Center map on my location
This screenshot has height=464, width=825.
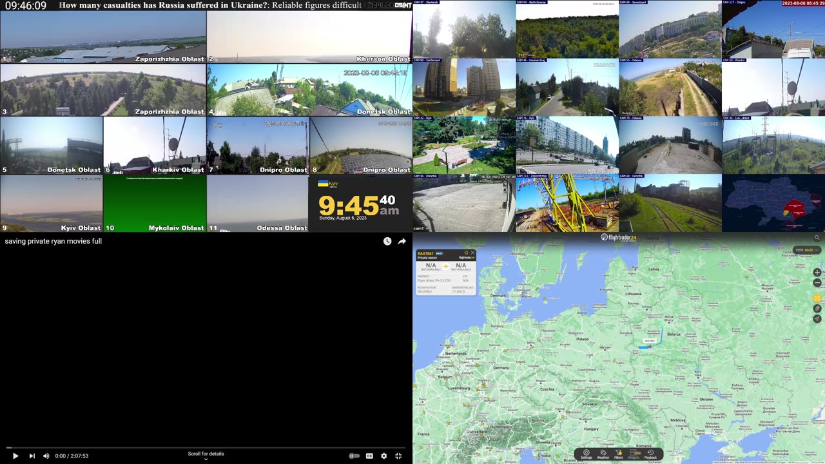pos(817,318)
